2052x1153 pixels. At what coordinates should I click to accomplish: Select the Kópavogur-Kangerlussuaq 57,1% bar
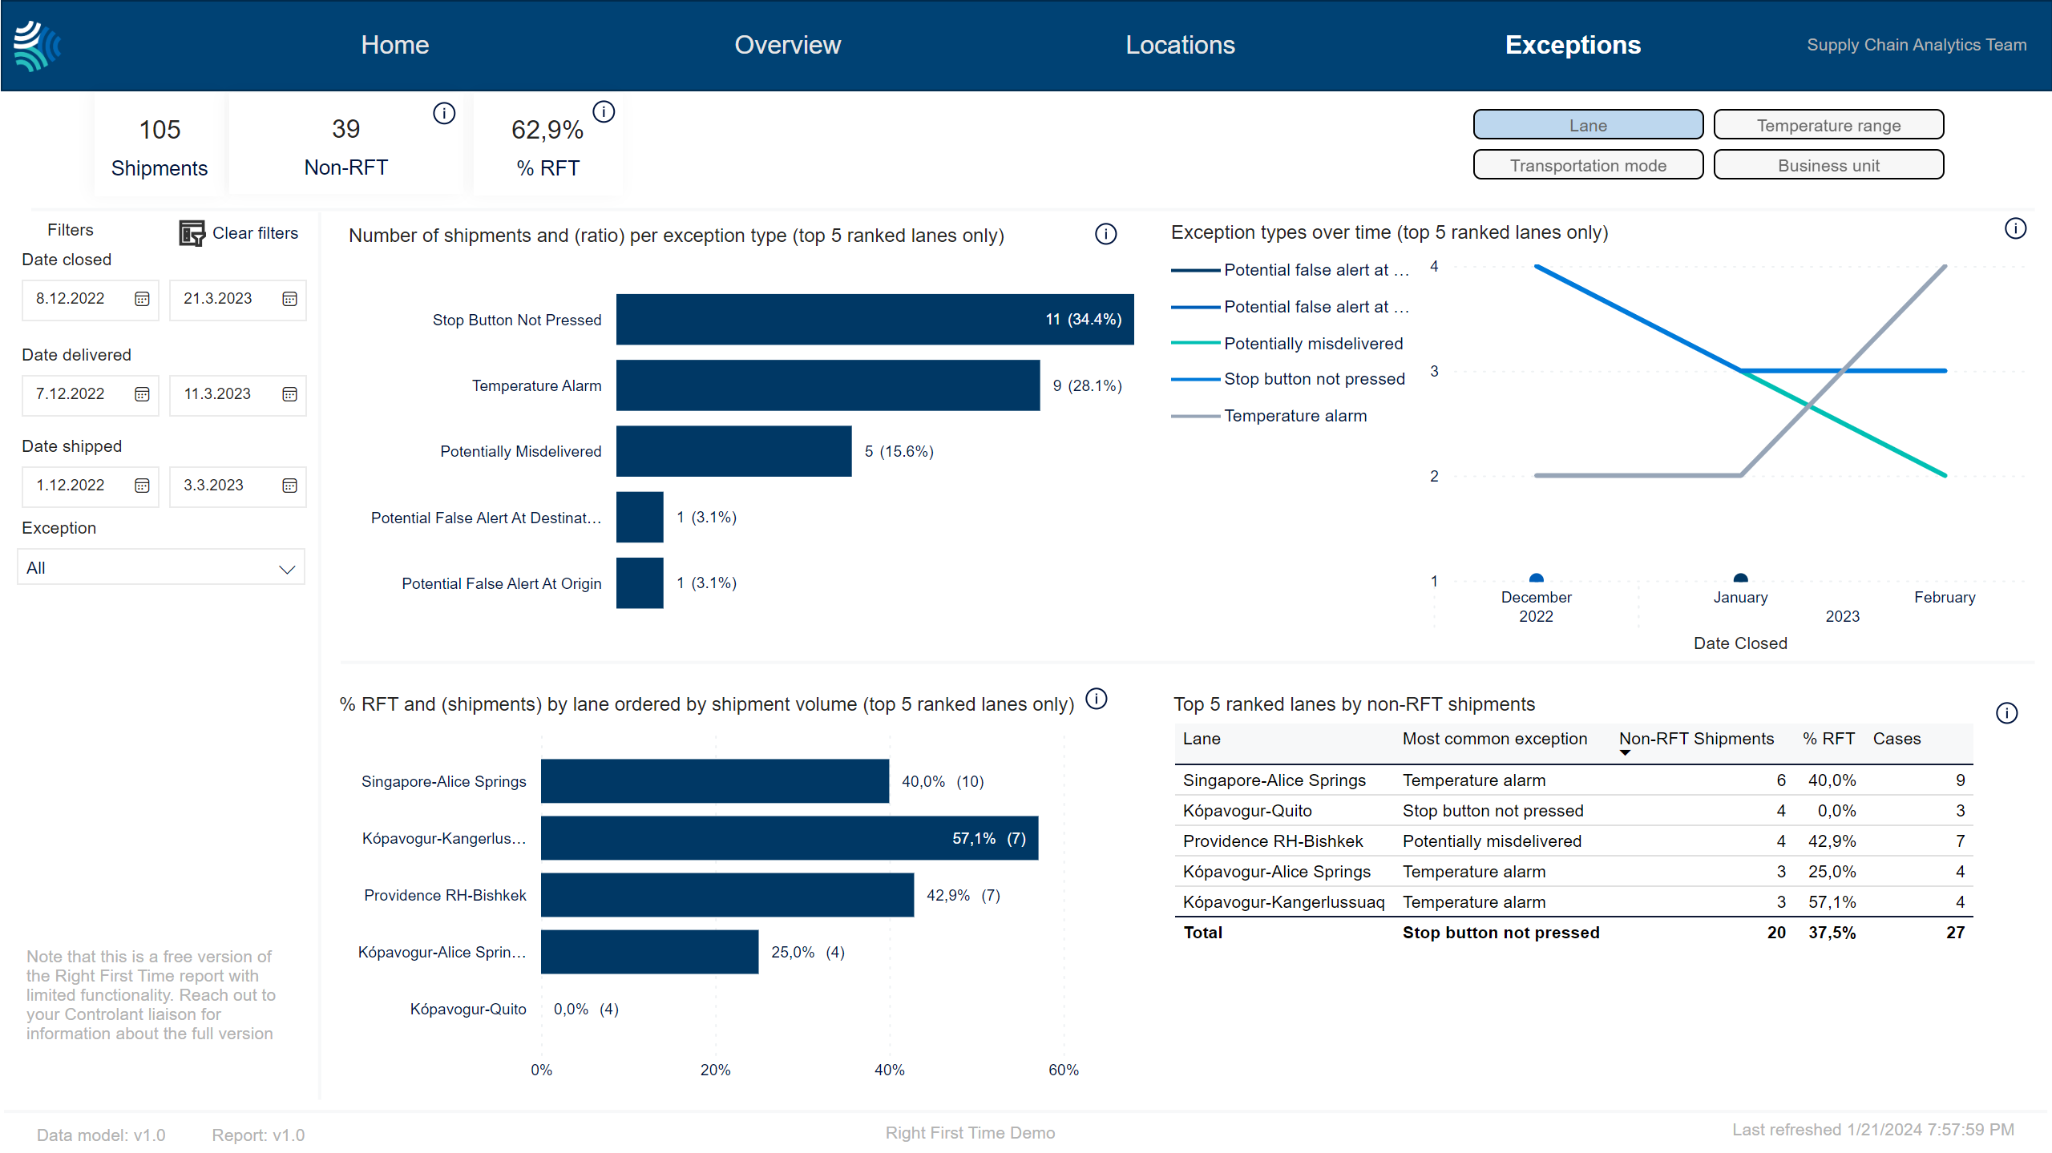click(x=790, y=838)
